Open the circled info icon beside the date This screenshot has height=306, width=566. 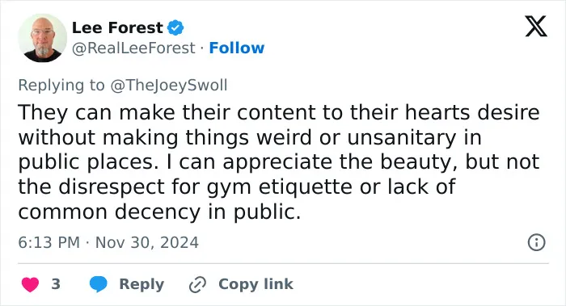(x=536, y=242)
